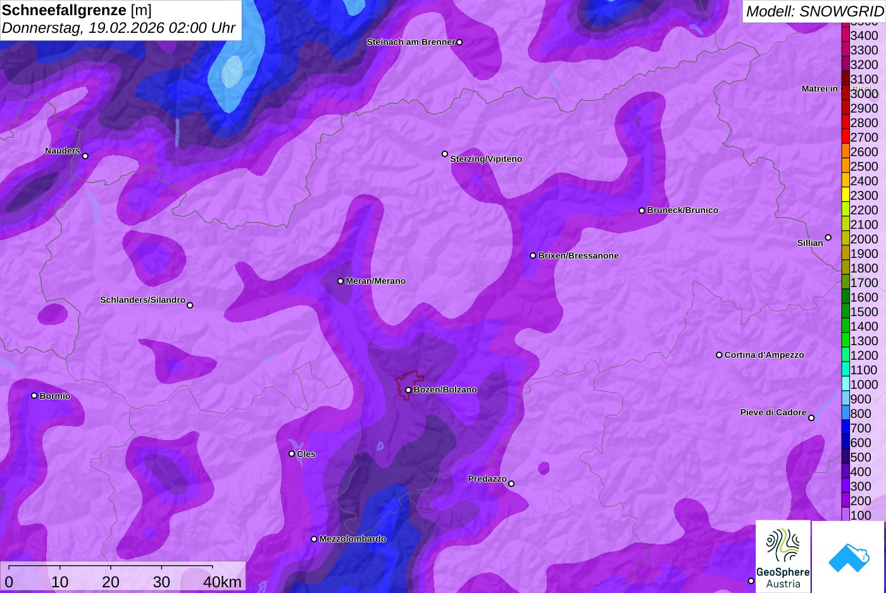Screen dimensions: 886x593
Task: Select the 3200 m magenta legend swatch
Action: coord(845,64)
